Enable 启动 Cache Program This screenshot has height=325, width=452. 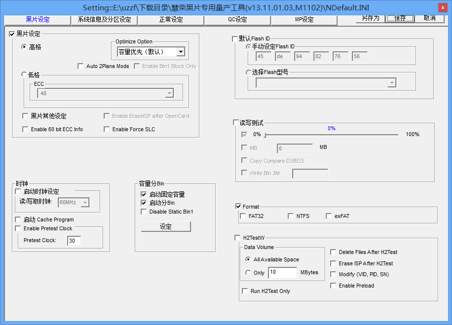(18, 219)
